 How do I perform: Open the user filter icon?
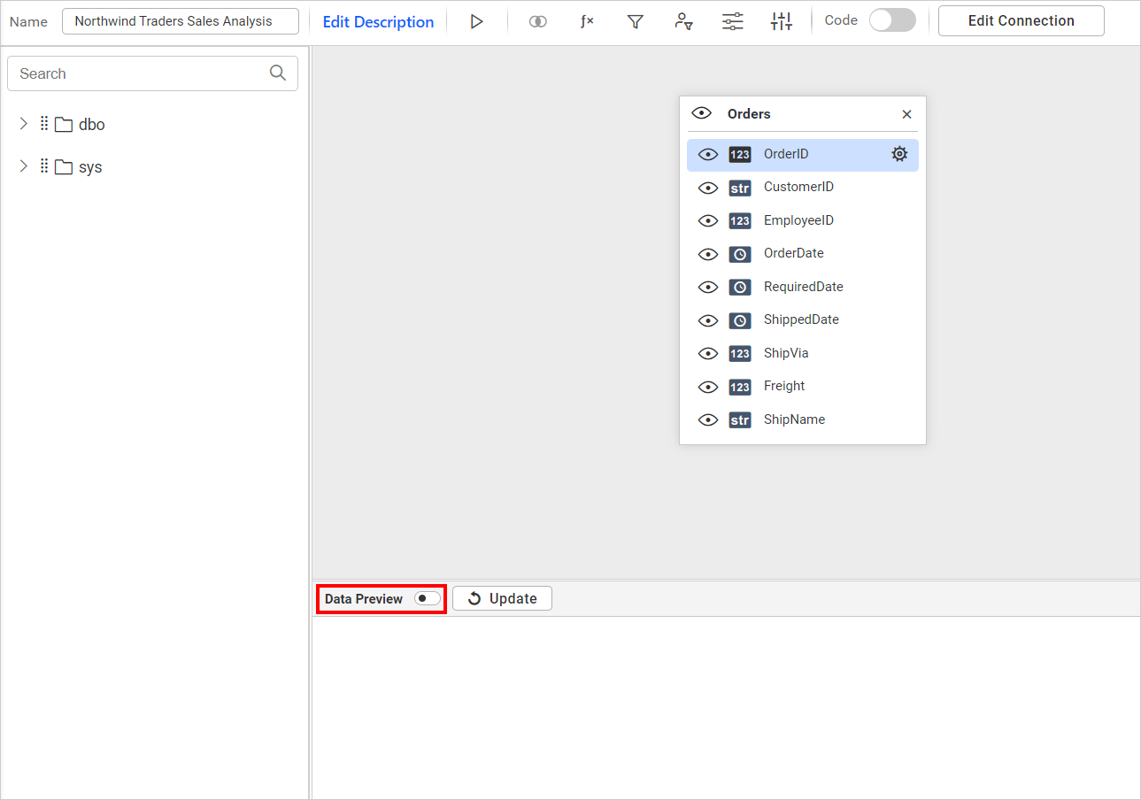point(683,21)
